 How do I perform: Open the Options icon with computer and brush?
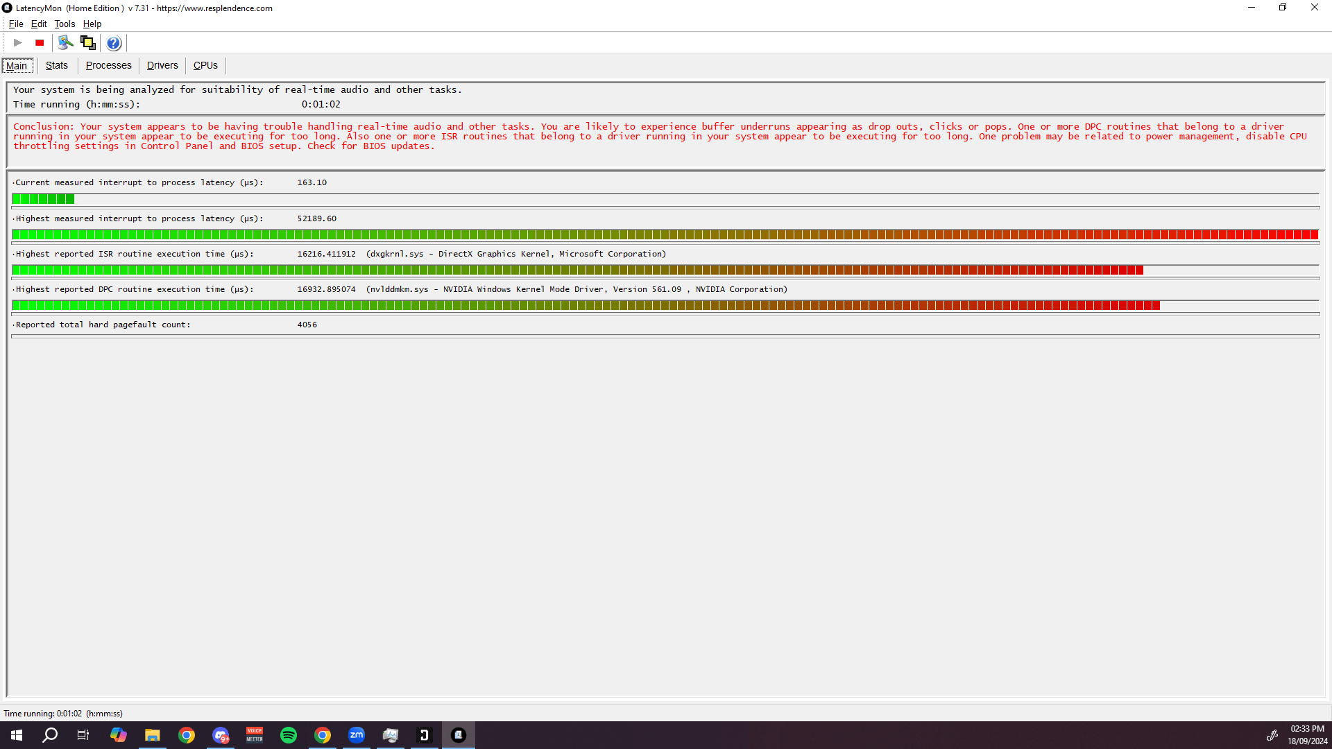pyautogui.click(x=65, y=43)
